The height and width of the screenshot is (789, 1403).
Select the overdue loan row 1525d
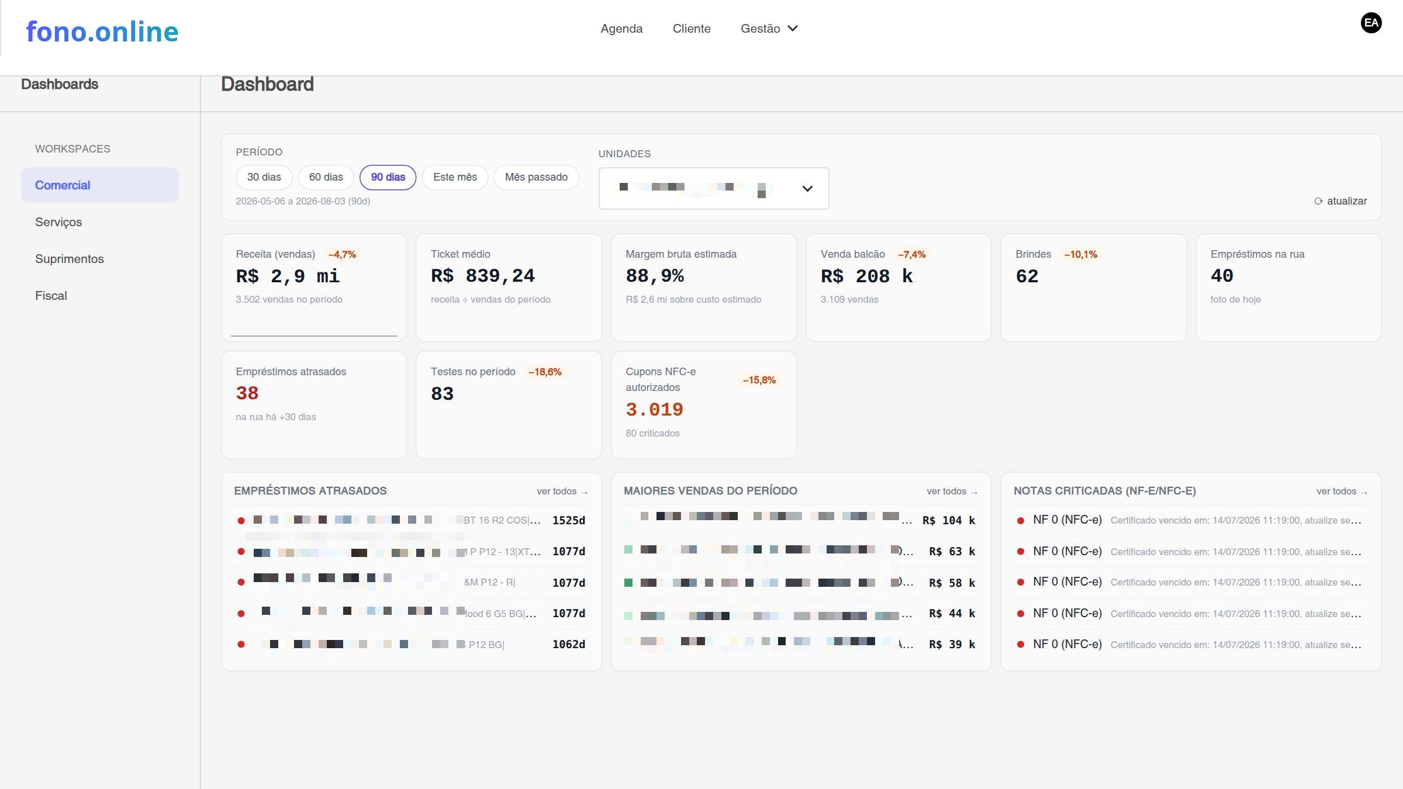coord(411,520)
